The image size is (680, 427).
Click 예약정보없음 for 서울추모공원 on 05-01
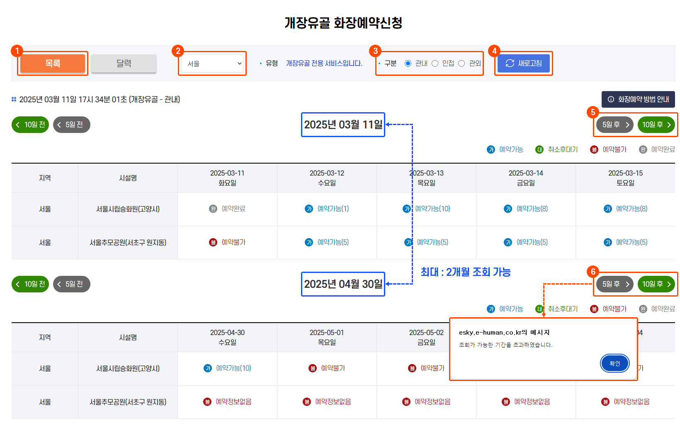coord(327,402)
